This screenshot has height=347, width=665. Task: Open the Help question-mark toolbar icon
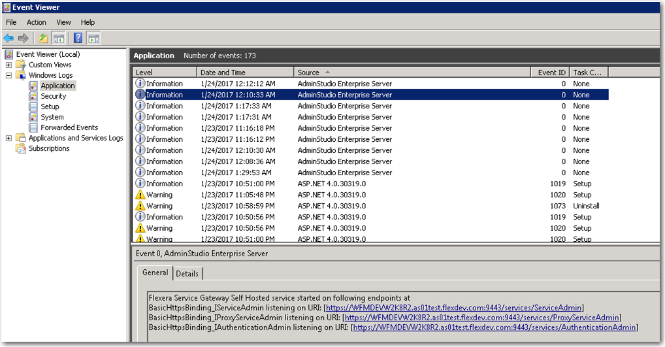pos(78,38)
